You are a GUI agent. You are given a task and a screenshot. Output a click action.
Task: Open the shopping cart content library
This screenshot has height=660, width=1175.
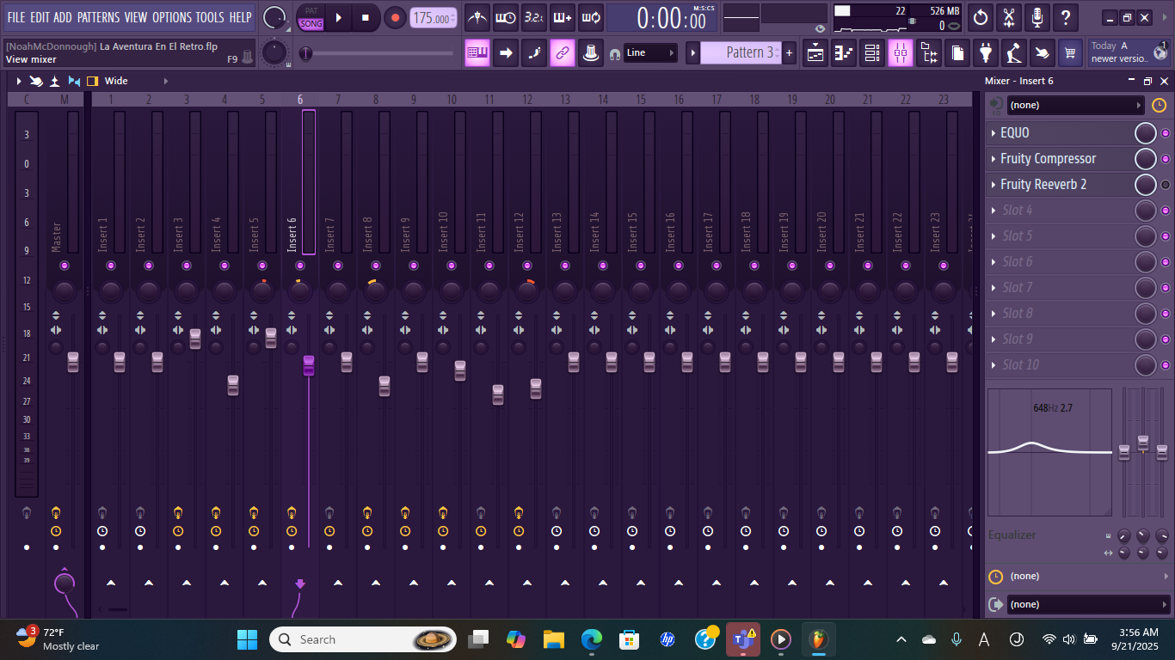click(1070, 53)
